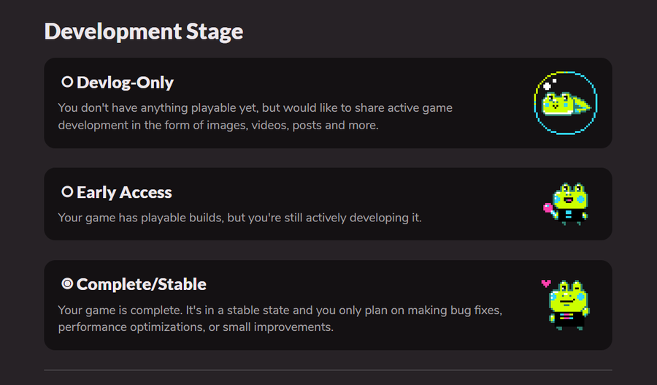Select the Early Access radio button

[67, 192]
